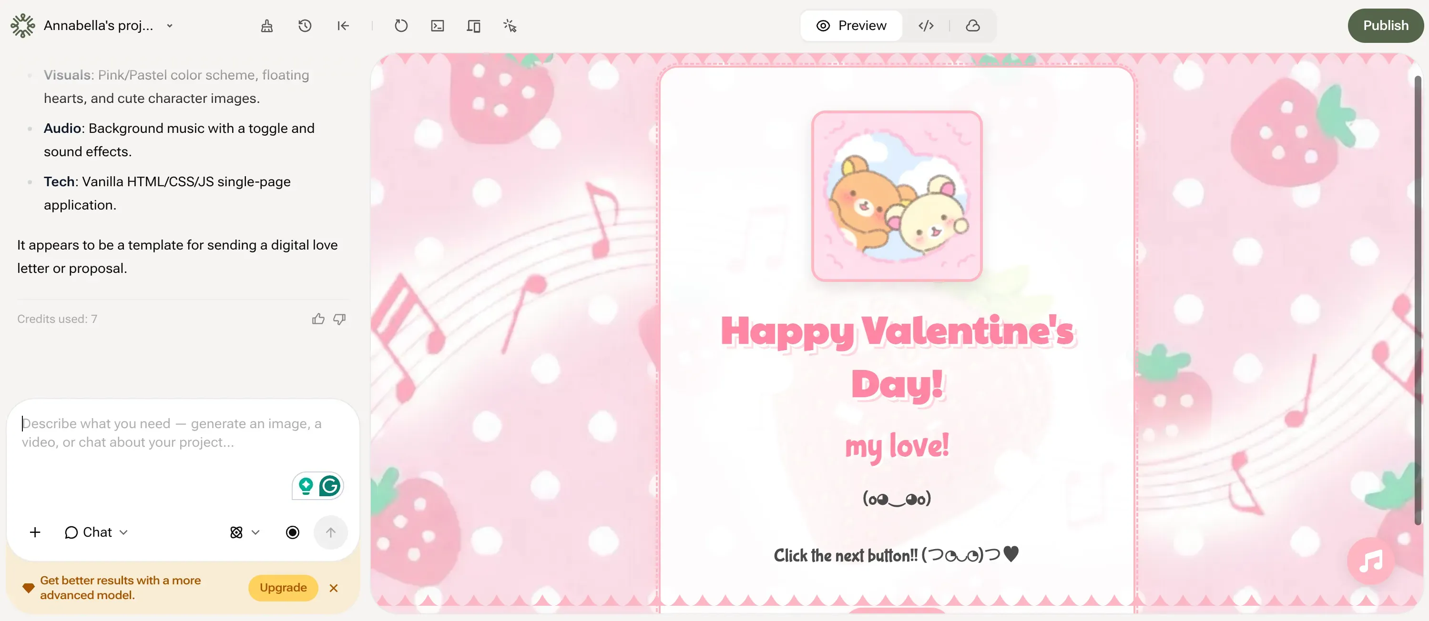Refresh the preview with reload icon
1429x621 pixels.
tap(400, 26)
